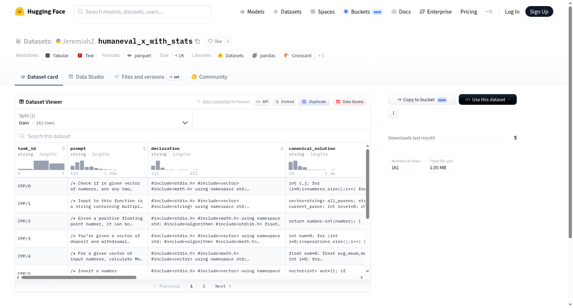Click the table vertical scrollbar thumb
This screenshot has height=308, width=573.
point(367,184)
